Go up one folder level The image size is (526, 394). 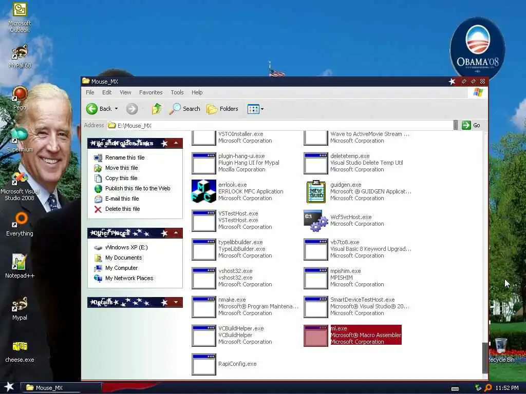[x=156, y=109]
